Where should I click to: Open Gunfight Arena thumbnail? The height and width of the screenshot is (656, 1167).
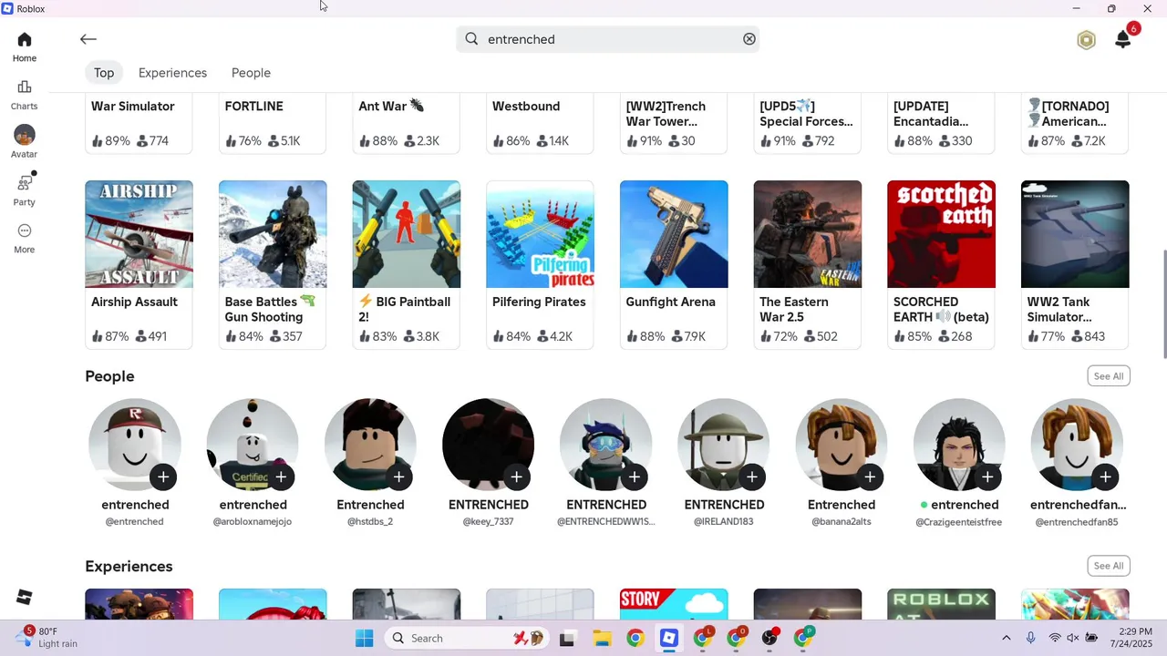click(674, 234)
